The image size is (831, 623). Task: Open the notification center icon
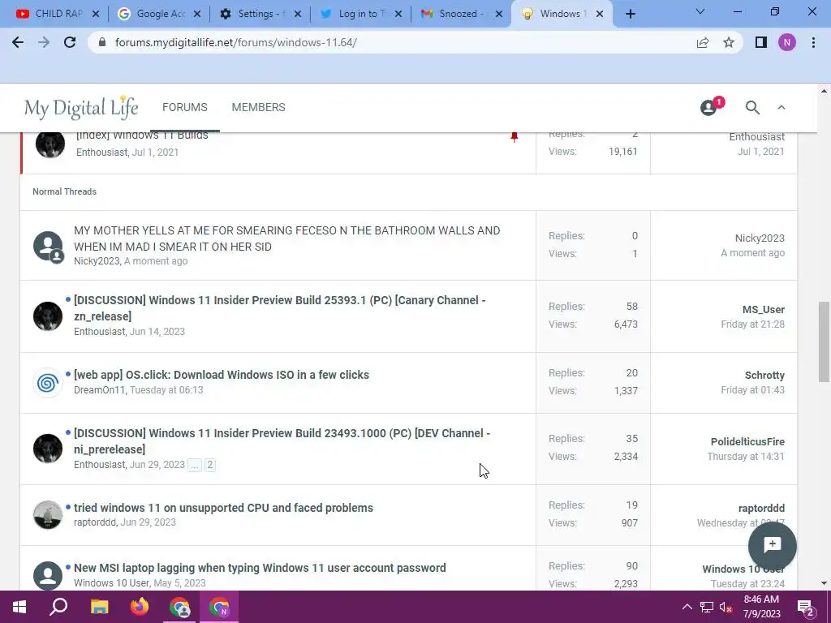point(806,608)
